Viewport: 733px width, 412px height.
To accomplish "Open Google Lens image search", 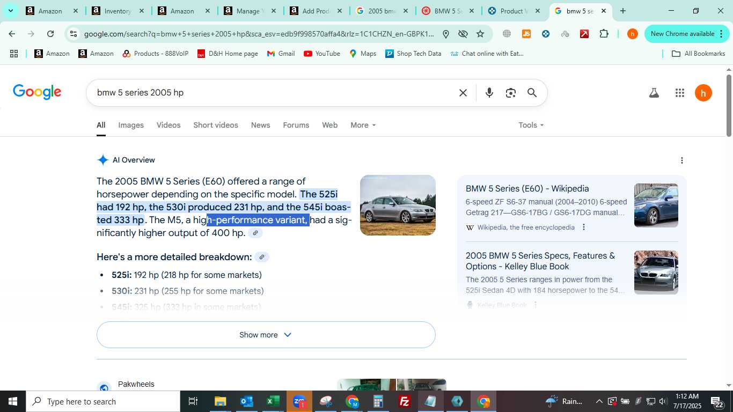I will [510, 93].
